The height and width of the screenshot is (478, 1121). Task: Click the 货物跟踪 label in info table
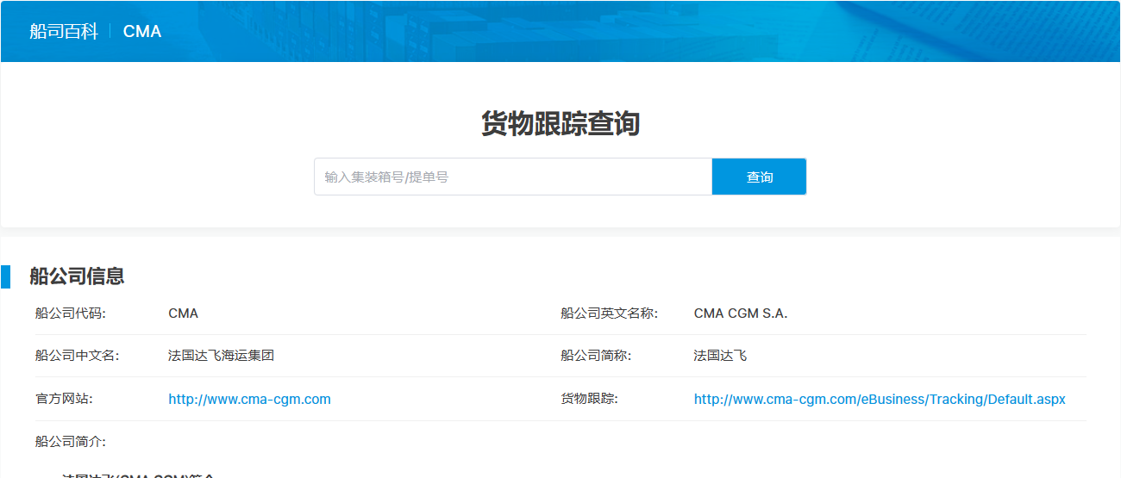pos(589,399)
